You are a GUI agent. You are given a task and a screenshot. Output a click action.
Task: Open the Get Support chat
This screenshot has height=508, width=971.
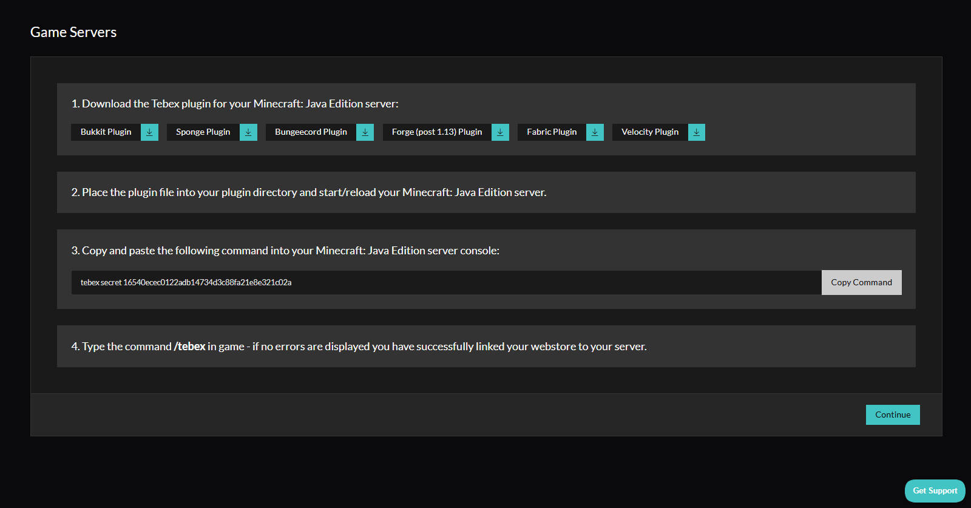935,491
